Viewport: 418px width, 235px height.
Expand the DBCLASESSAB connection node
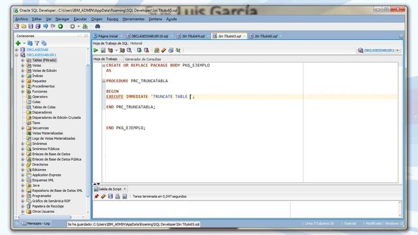16,50
